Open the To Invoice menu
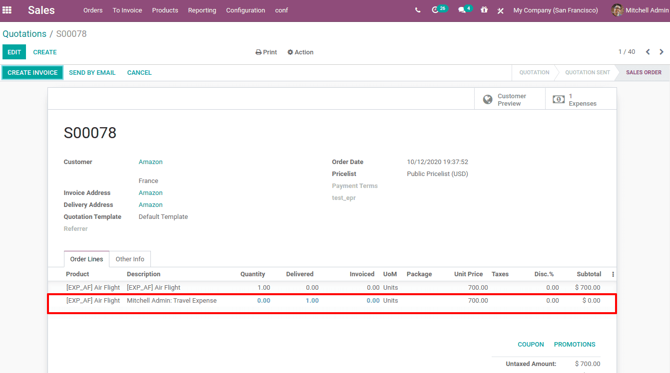The width and height of the screenshot is (670, 373). (x=127, y=10)
